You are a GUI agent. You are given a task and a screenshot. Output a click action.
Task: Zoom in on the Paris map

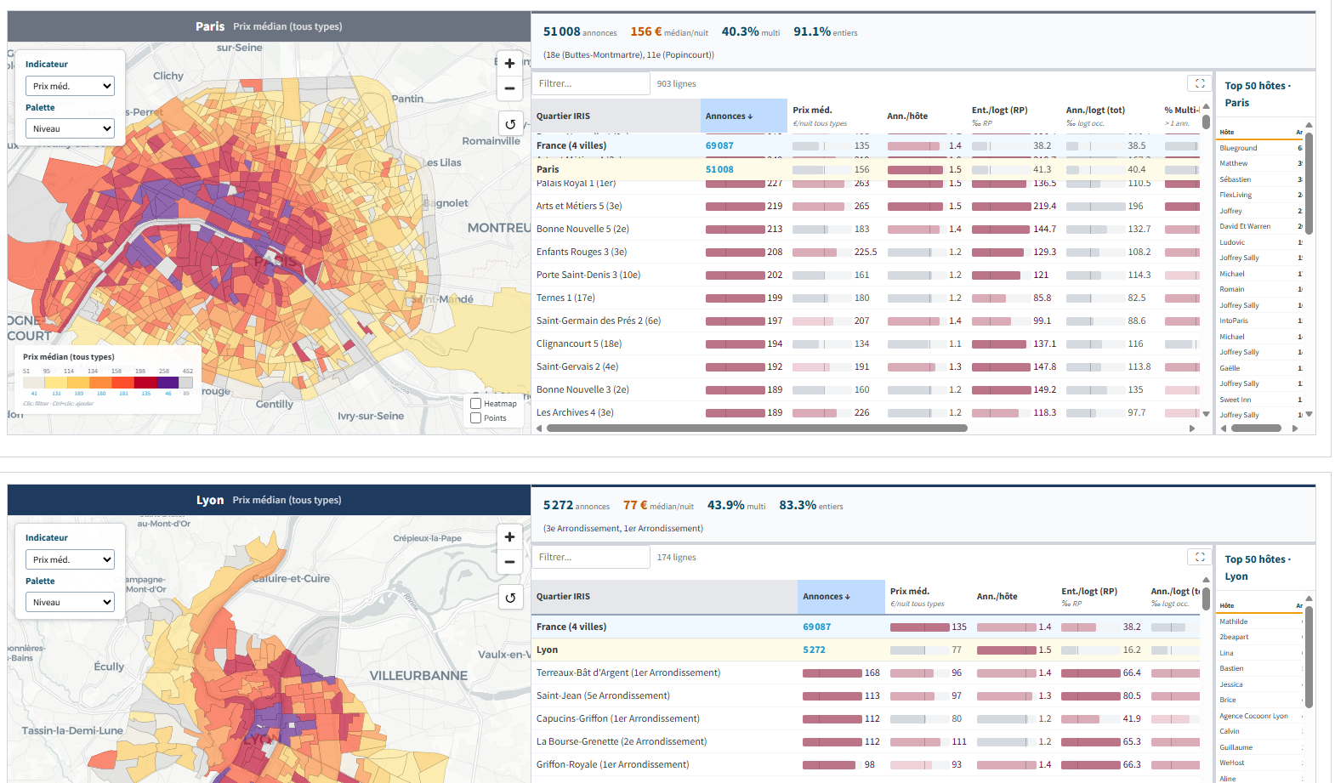[509, 63]
